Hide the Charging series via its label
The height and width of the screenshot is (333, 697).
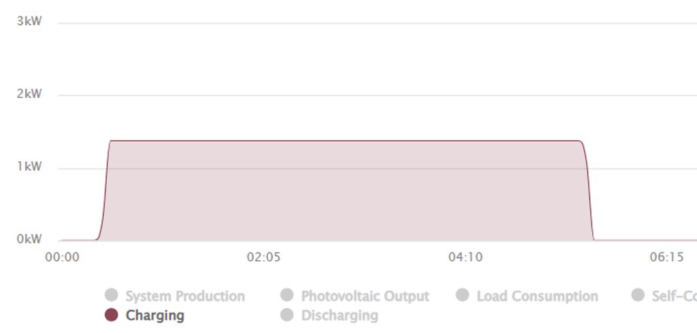coord(155,315)
